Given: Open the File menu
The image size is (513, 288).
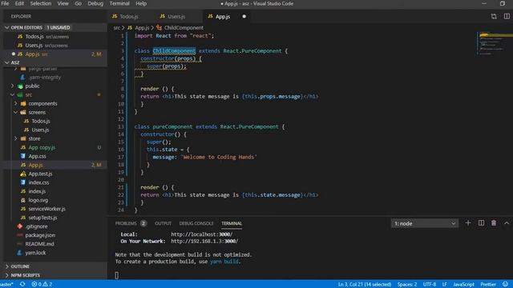Looking at the screenshot, I should (6, 3).
